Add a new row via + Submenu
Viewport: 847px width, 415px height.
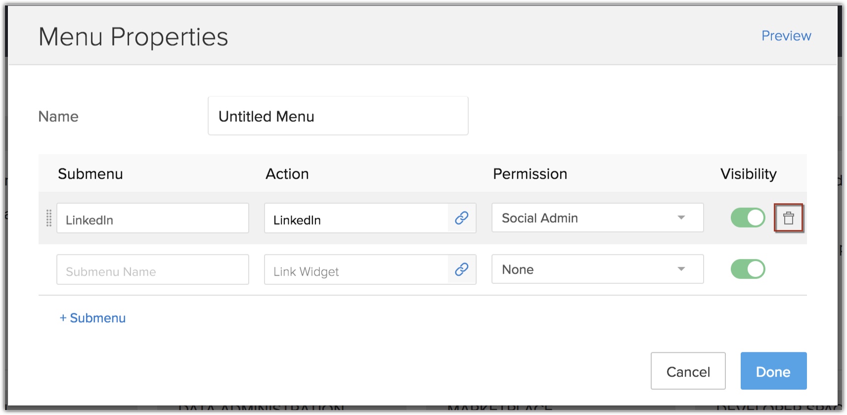coord(93,318)
